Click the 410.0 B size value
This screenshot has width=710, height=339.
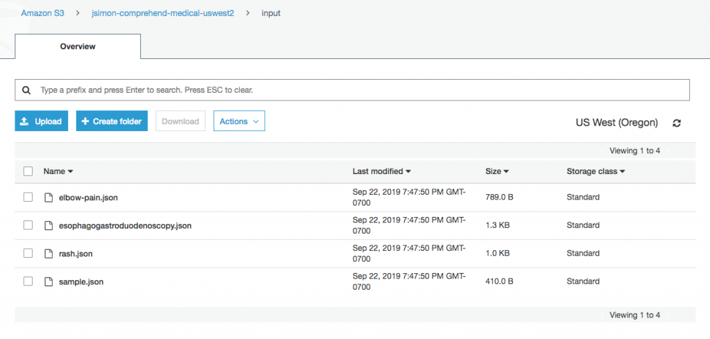pyautogui.click(x=499, y=281)
